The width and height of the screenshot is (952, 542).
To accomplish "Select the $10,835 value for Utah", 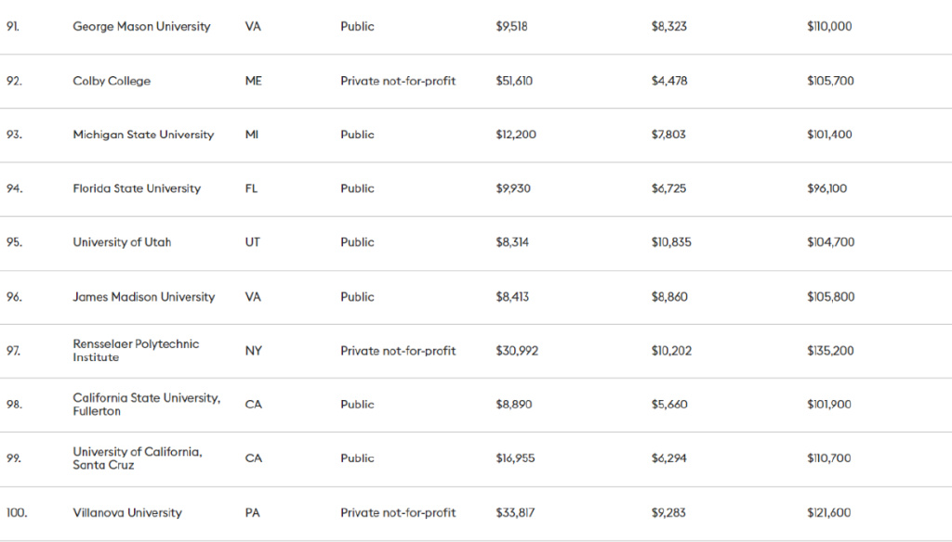I will (671, 242).
